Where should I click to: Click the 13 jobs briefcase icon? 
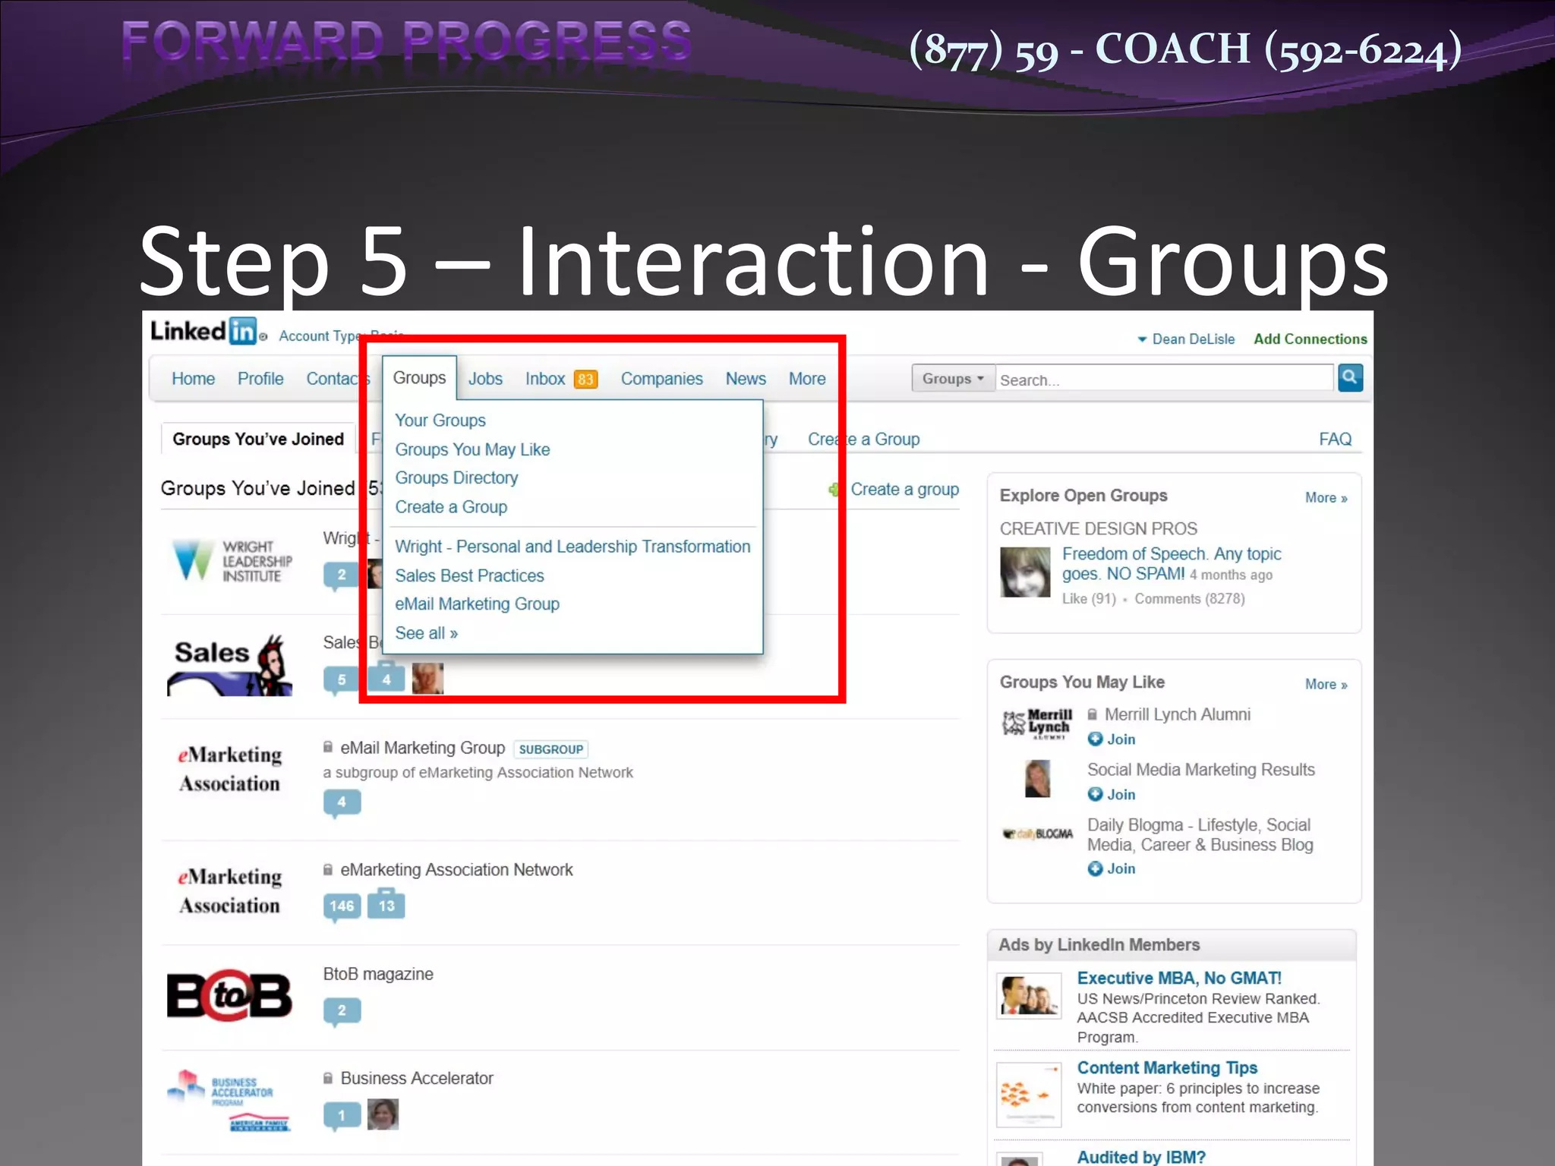[x=386, y=904]
